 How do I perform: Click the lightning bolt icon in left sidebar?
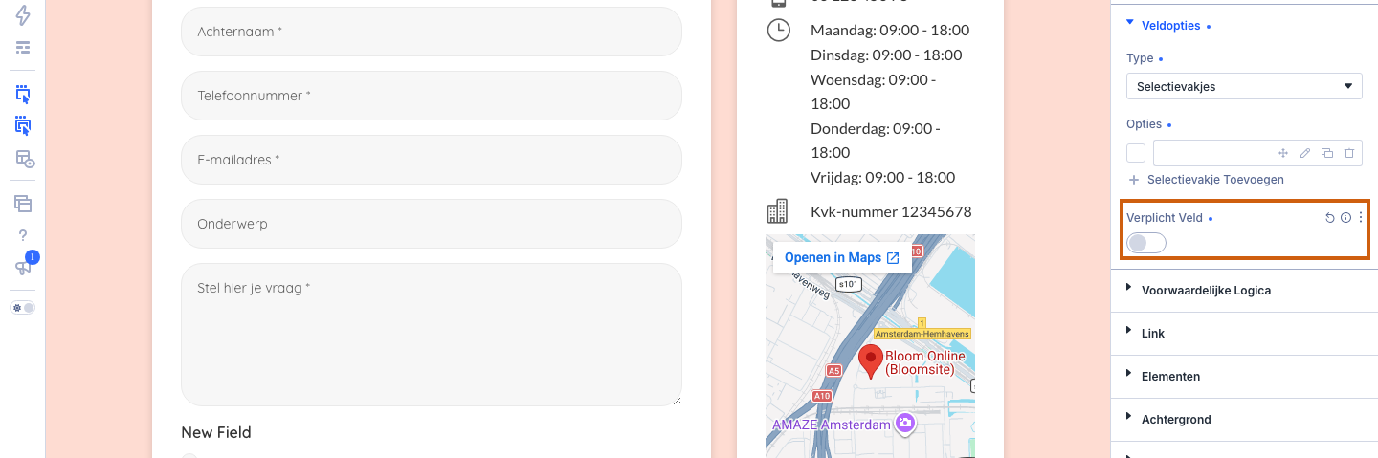tap(23, 14)
